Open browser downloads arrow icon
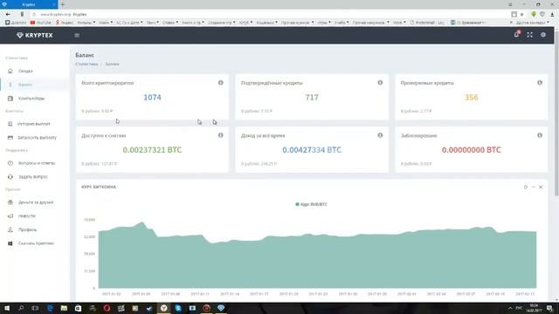 552,14
